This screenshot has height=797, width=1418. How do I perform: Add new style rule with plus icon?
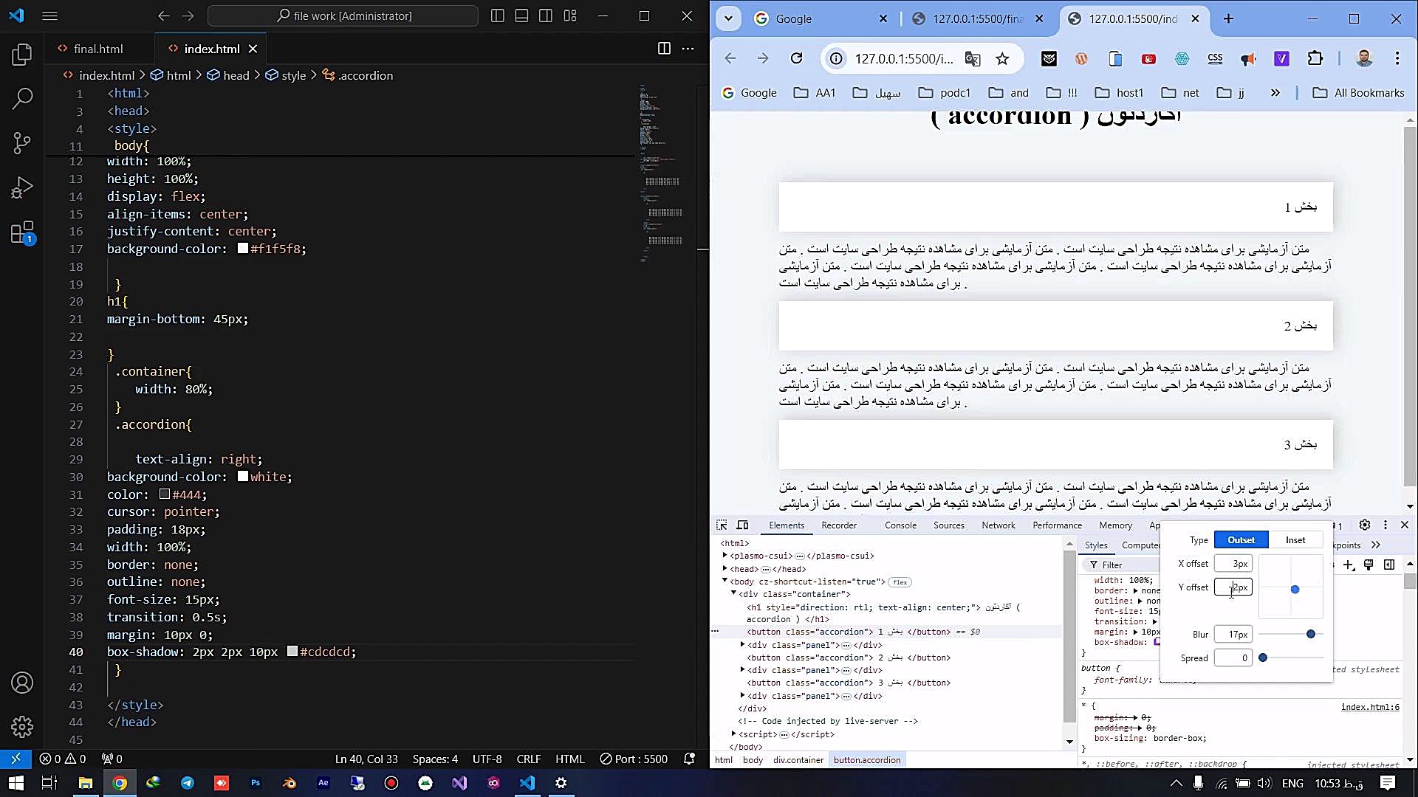1349,565
